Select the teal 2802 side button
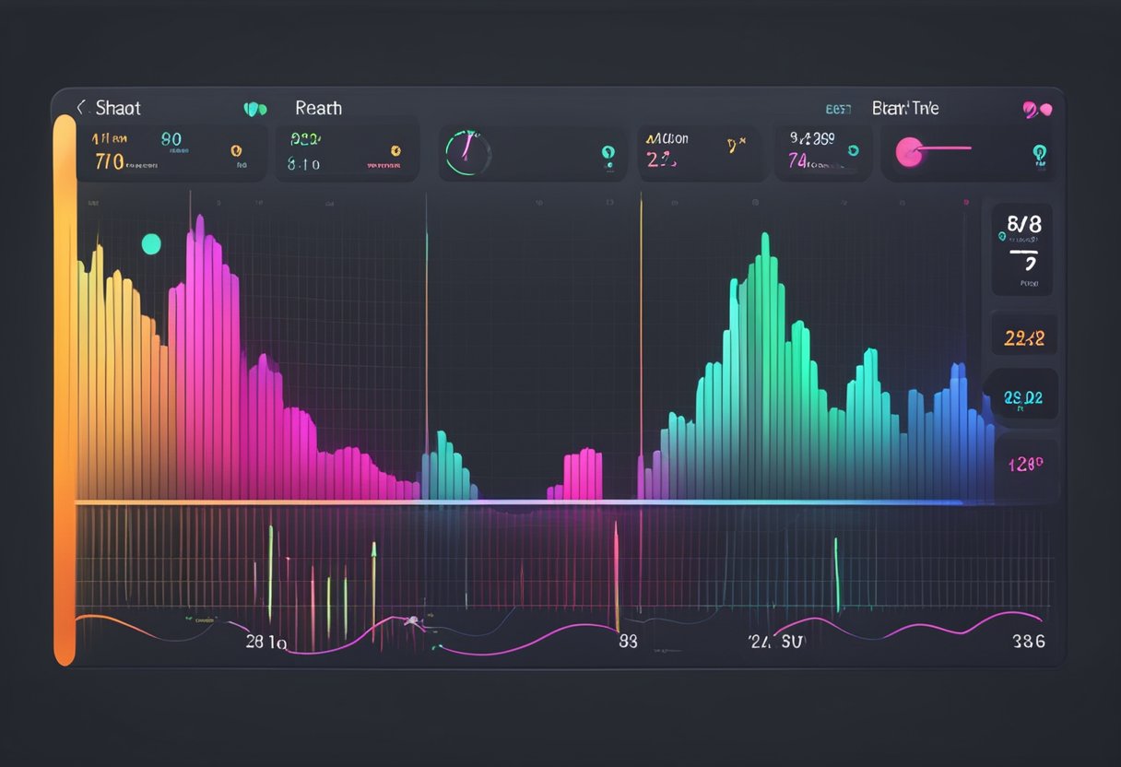 pyautogui.click(x=1023, y=397)
